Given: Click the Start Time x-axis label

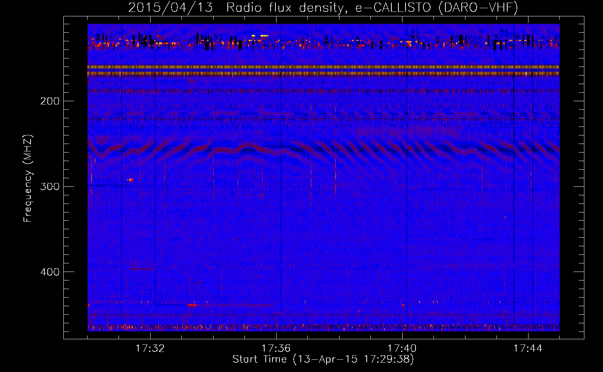Looking at the screenshot, I should coord(323,359).
